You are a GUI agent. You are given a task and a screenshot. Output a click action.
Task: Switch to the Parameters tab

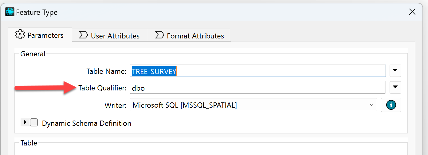click(39, 35)
